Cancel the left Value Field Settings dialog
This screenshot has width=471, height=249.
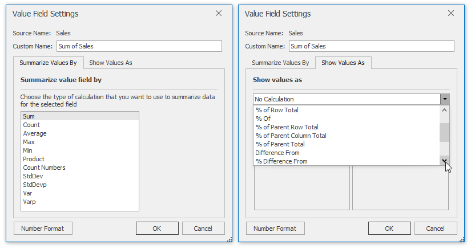point(203,228)
